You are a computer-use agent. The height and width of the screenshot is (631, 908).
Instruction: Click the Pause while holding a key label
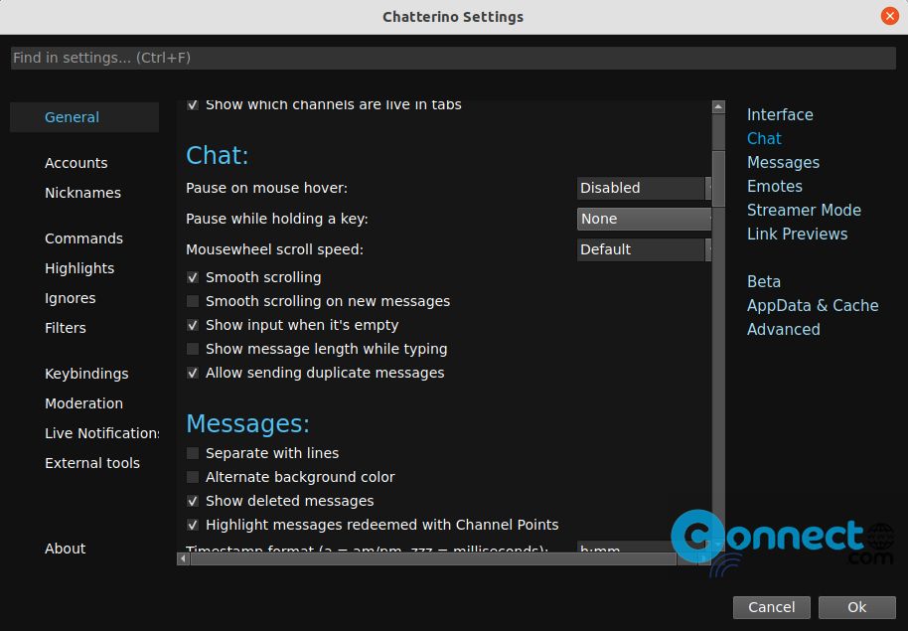pyautogui.click(x=277, y=219)
